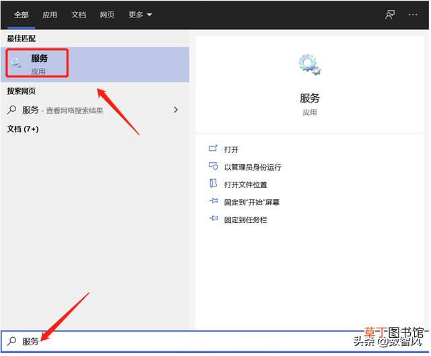Click the large 服务 gear icon in preview
Image resolution: width=431 pixels, height=356 pixels.
310,65
